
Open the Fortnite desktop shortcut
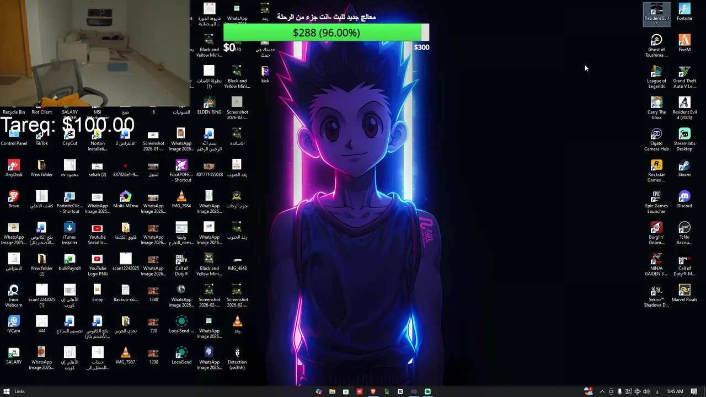click(x=684, y=12)
